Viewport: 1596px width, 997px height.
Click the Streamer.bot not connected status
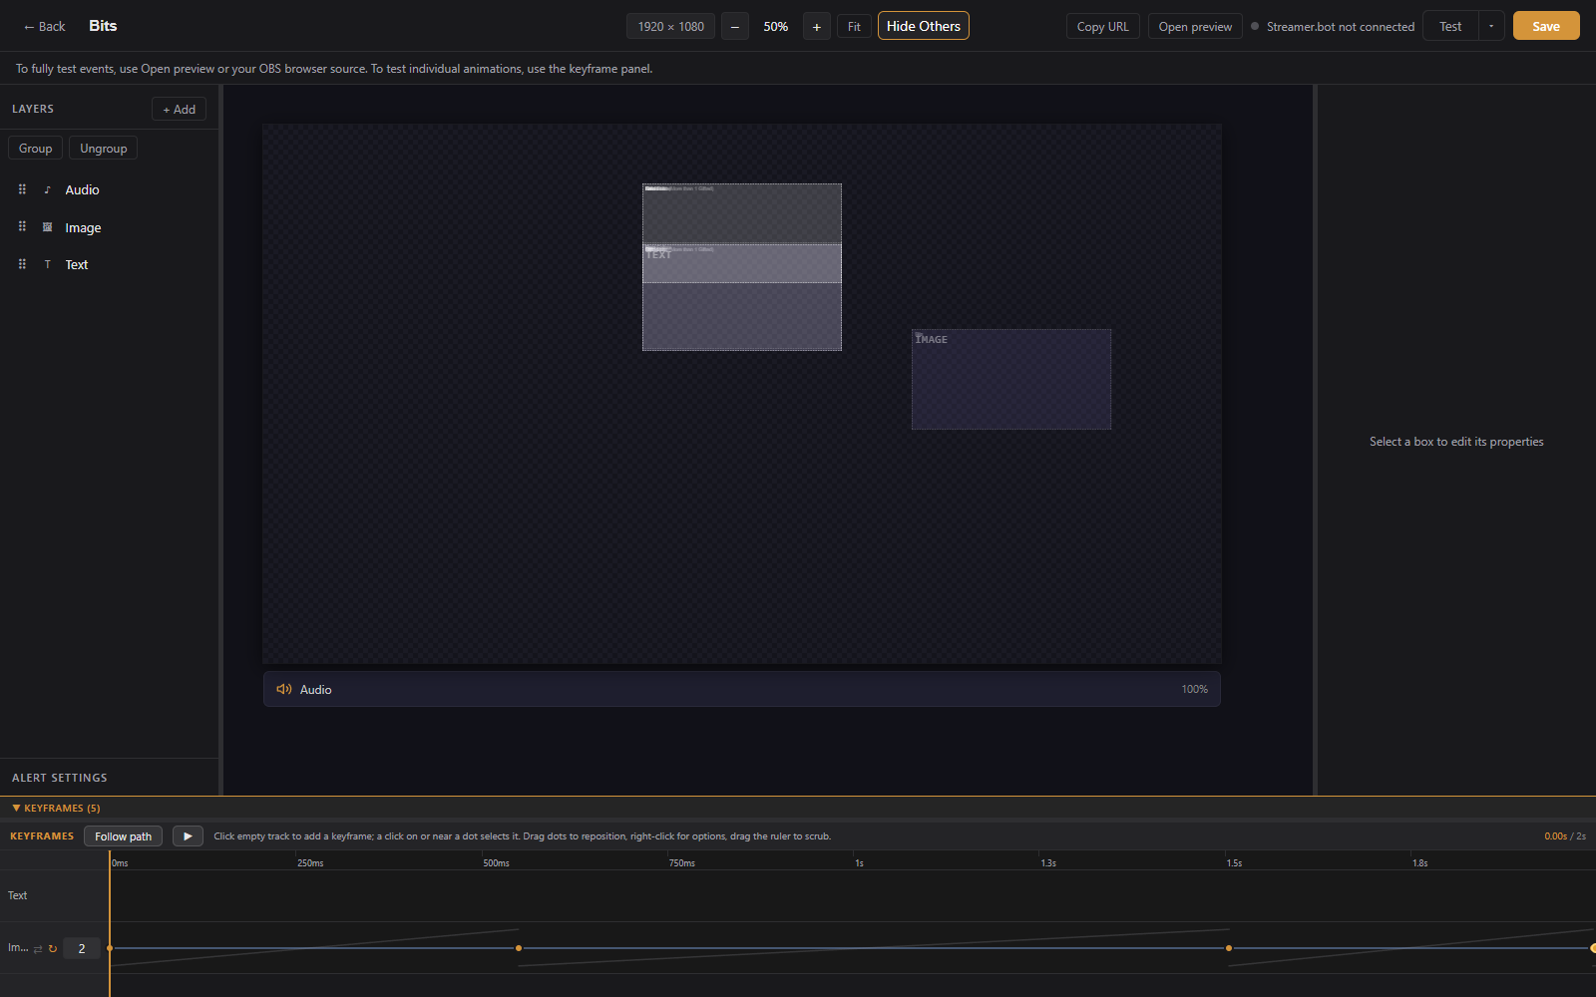pos(1333,27)
